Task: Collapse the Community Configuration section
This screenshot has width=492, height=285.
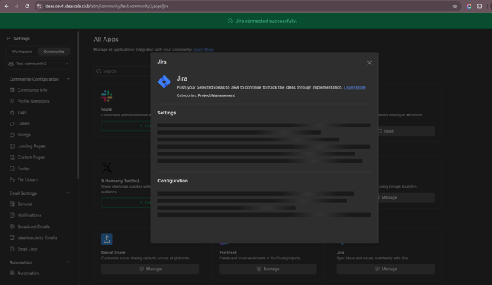Action: [68, 79]
